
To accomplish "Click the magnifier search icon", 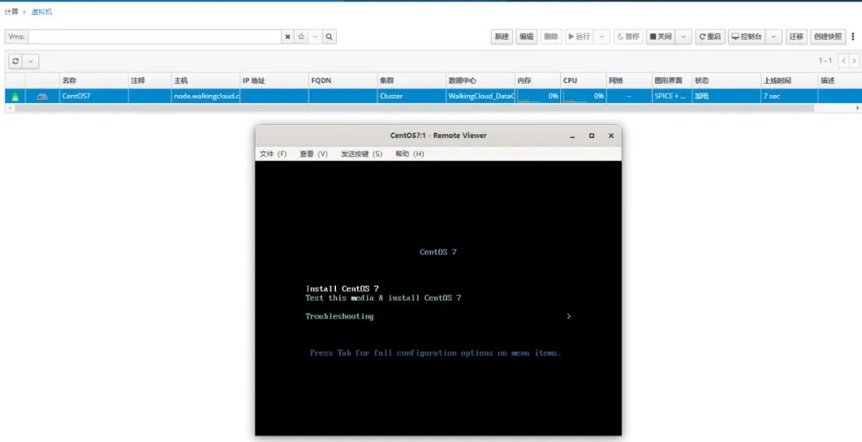I will [329, 37].
